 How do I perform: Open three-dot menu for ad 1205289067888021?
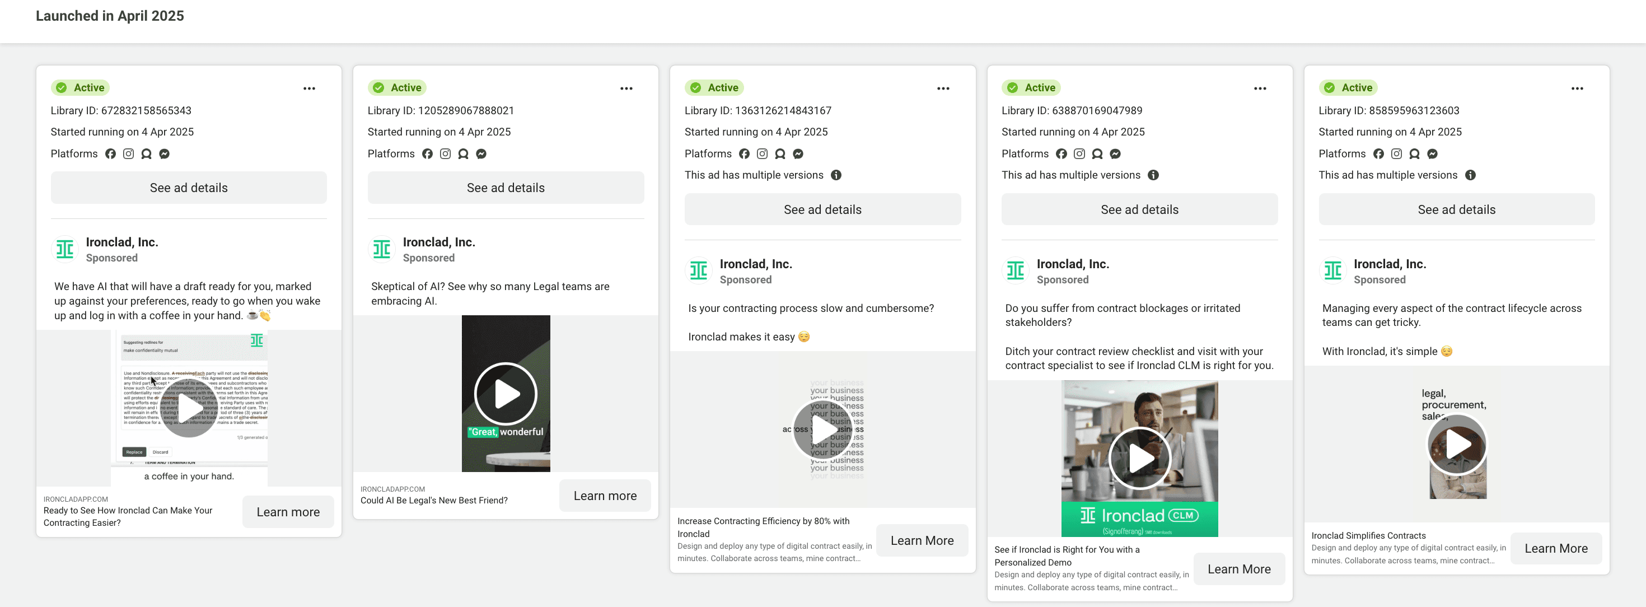[626, 88]
